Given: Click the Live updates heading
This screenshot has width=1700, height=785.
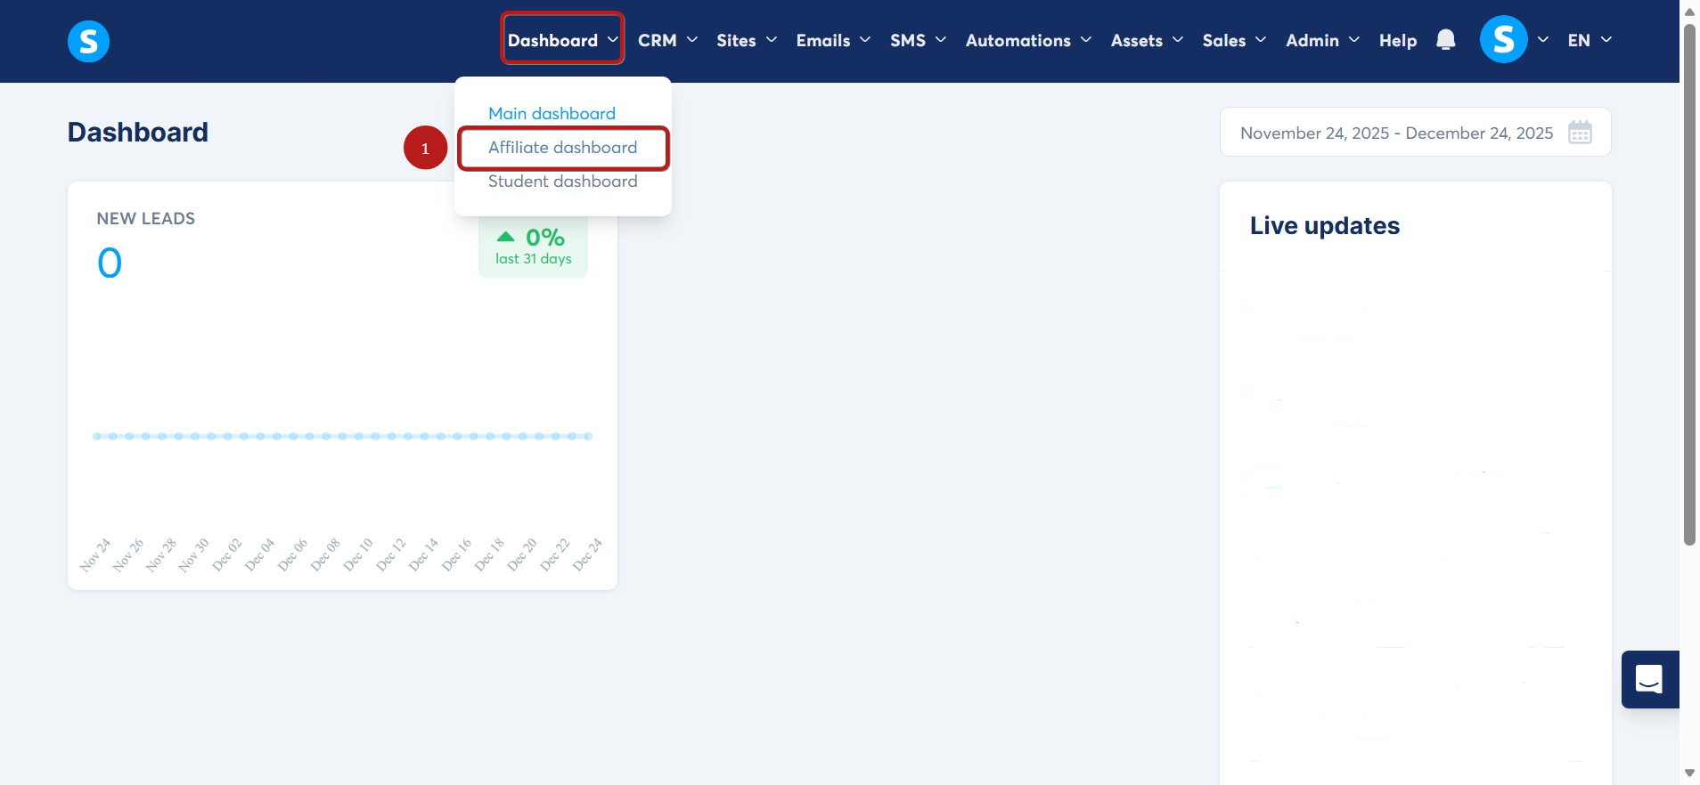Looking at the screenshot, I should point(1324,226).
